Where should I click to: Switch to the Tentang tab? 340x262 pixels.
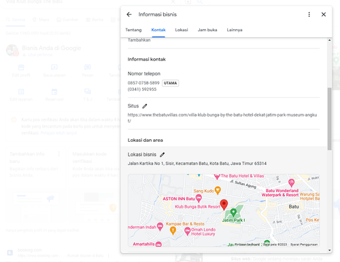tap(133, 30)
